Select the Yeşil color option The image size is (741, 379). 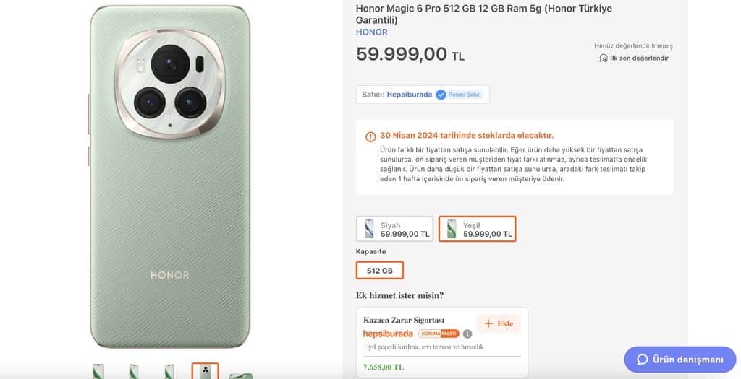point(477,230)
